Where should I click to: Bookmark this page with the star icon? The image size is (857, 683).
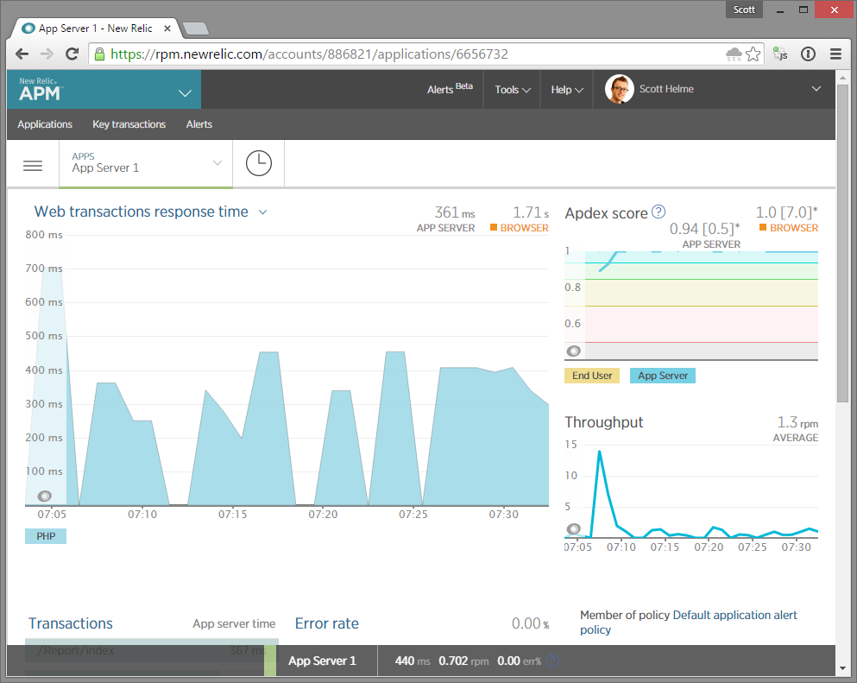coord(753,54)
